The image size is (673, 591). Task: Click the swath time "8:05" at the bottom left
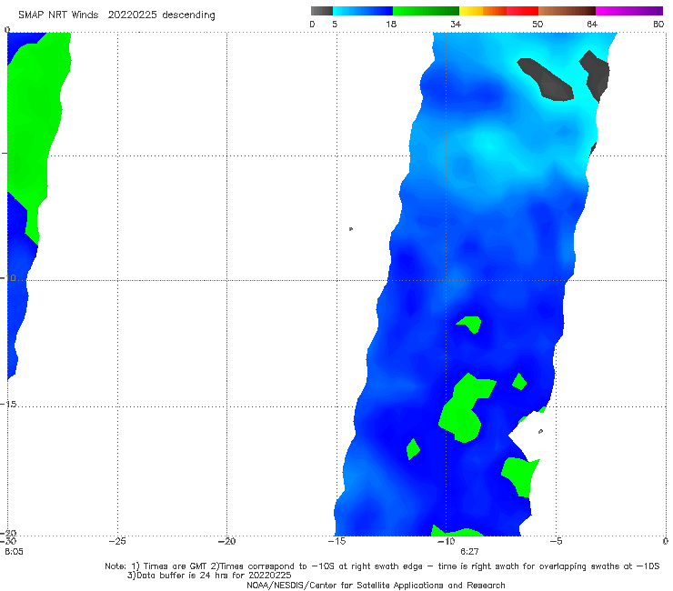pyautogui.click(x=15, y=552)
